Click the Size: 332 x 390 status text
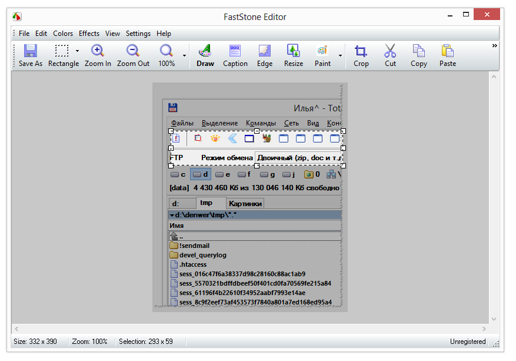 click(x=35, y=342)
